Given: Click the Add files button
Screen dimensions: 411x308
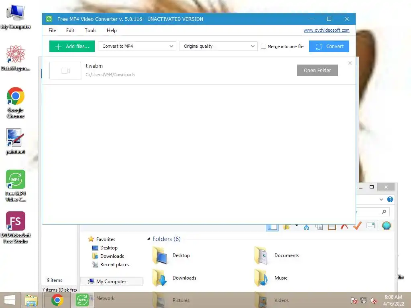Looking at the screenshot, I should (x=72, y=47).
